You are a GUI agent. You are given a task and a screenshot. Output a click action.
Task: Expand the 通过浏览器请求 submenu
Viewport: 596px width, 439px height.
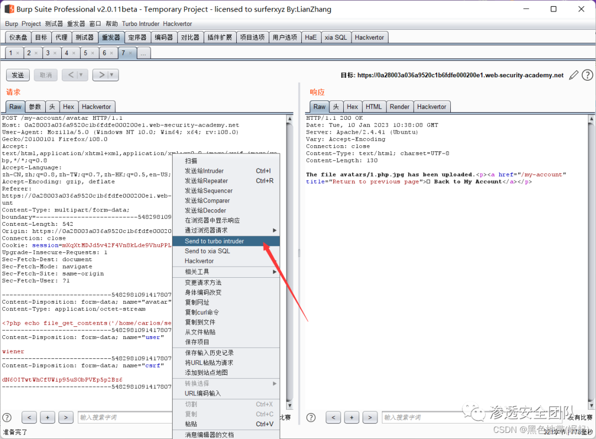point(274,230)
